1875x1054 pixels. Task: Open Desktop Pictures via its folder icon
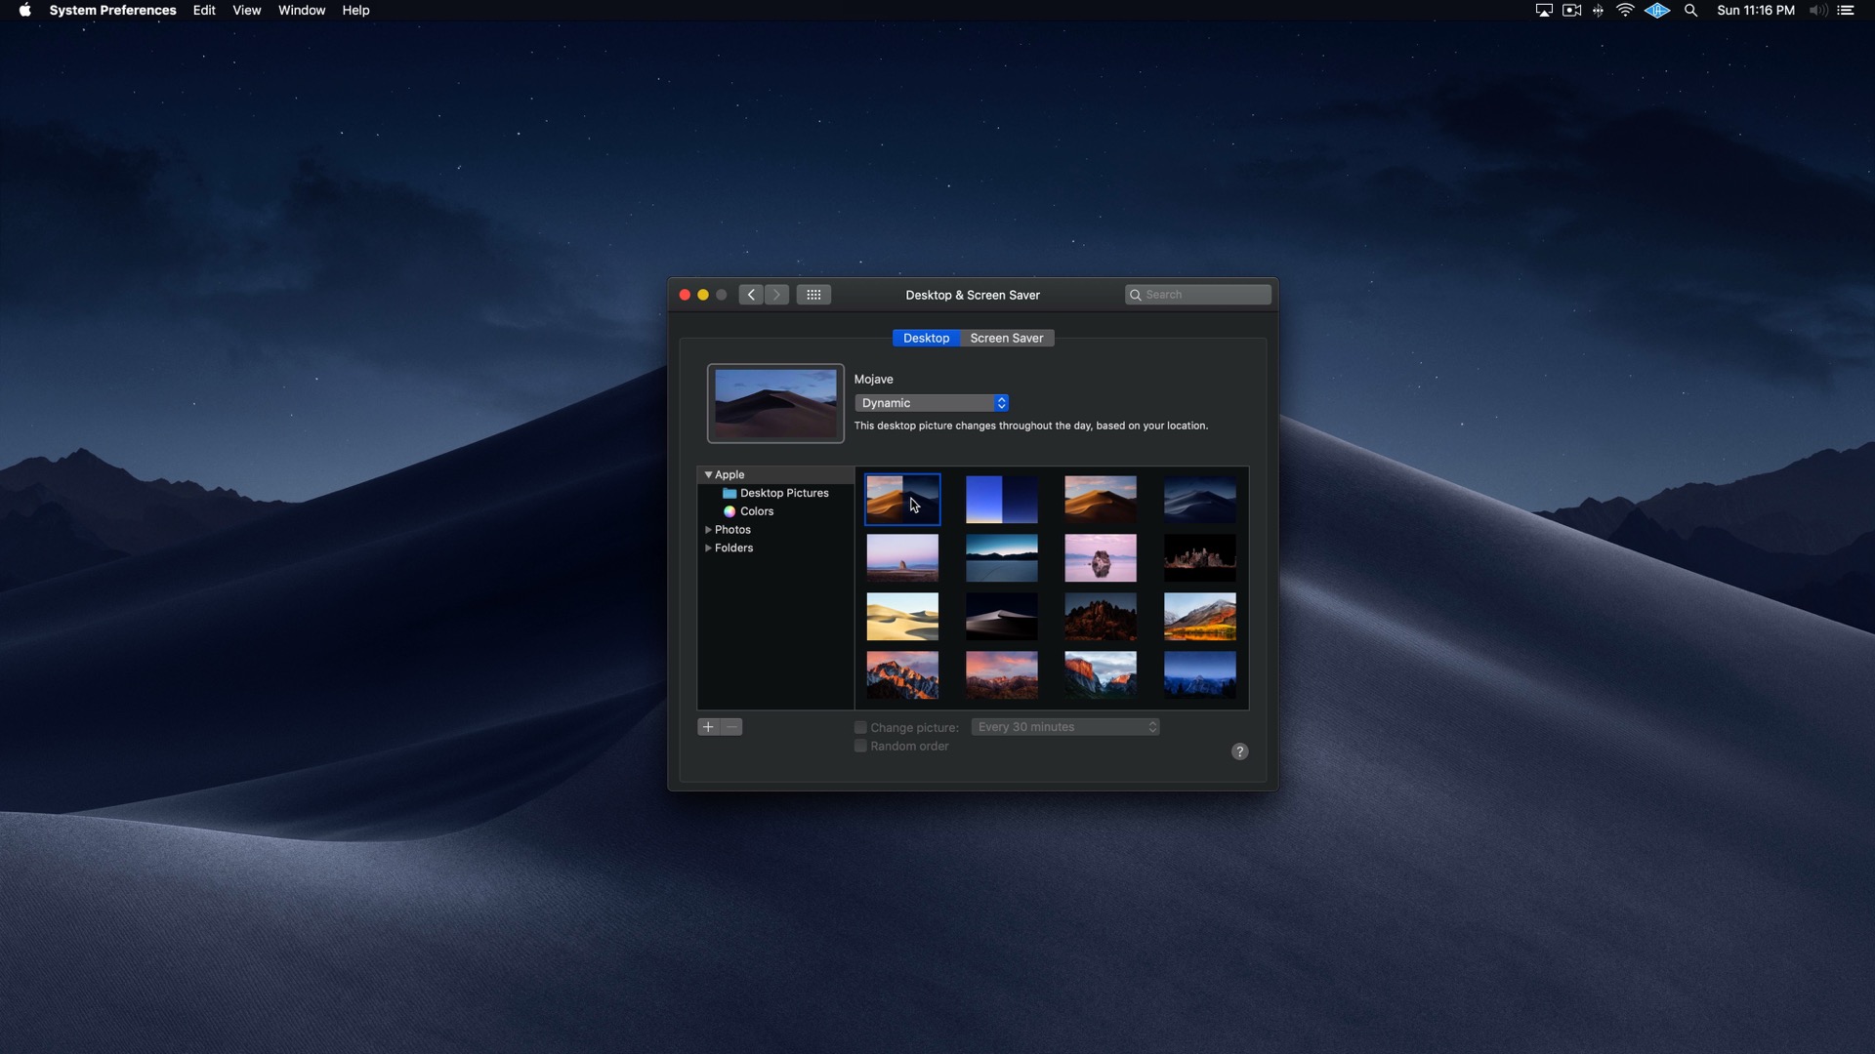[x=731, y=493]
